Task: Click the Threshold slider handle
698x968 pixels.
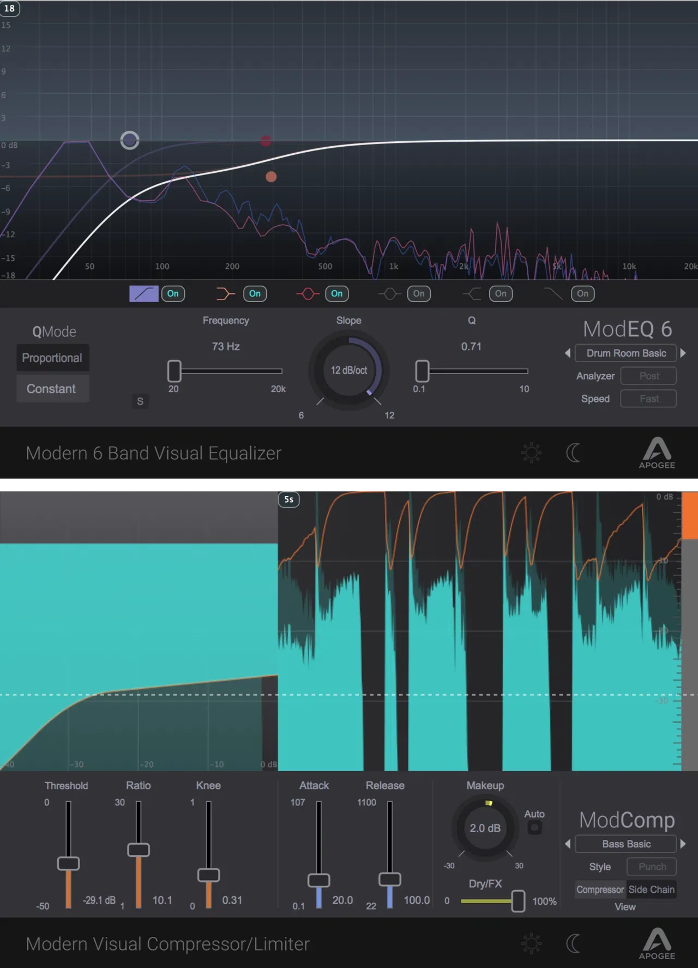Action: pos(68,863)
